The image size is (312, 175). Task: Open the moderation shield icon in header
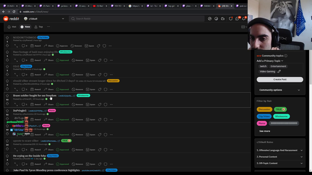tap(231, 18)
